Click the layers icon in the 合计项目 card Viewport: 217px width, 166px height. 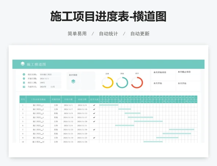[73, 82]
